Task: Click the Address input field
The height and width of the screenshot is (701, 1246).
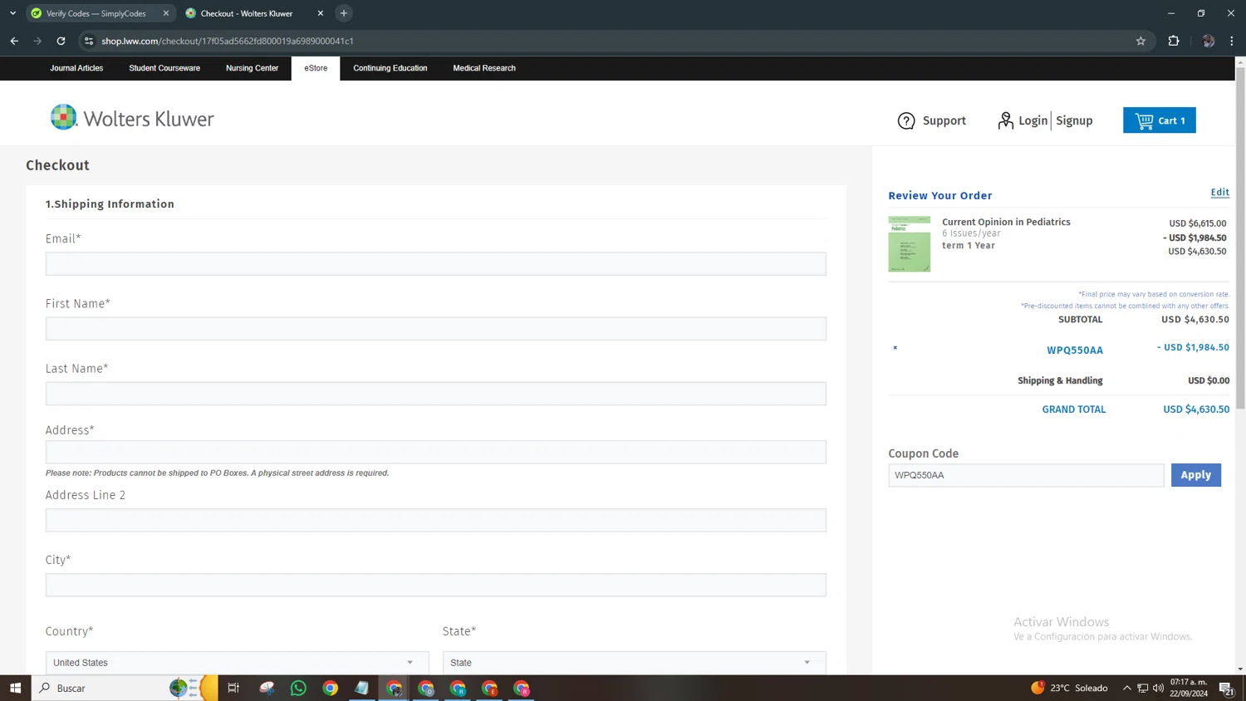Action: pyautogui.click(x=436, y=452)
